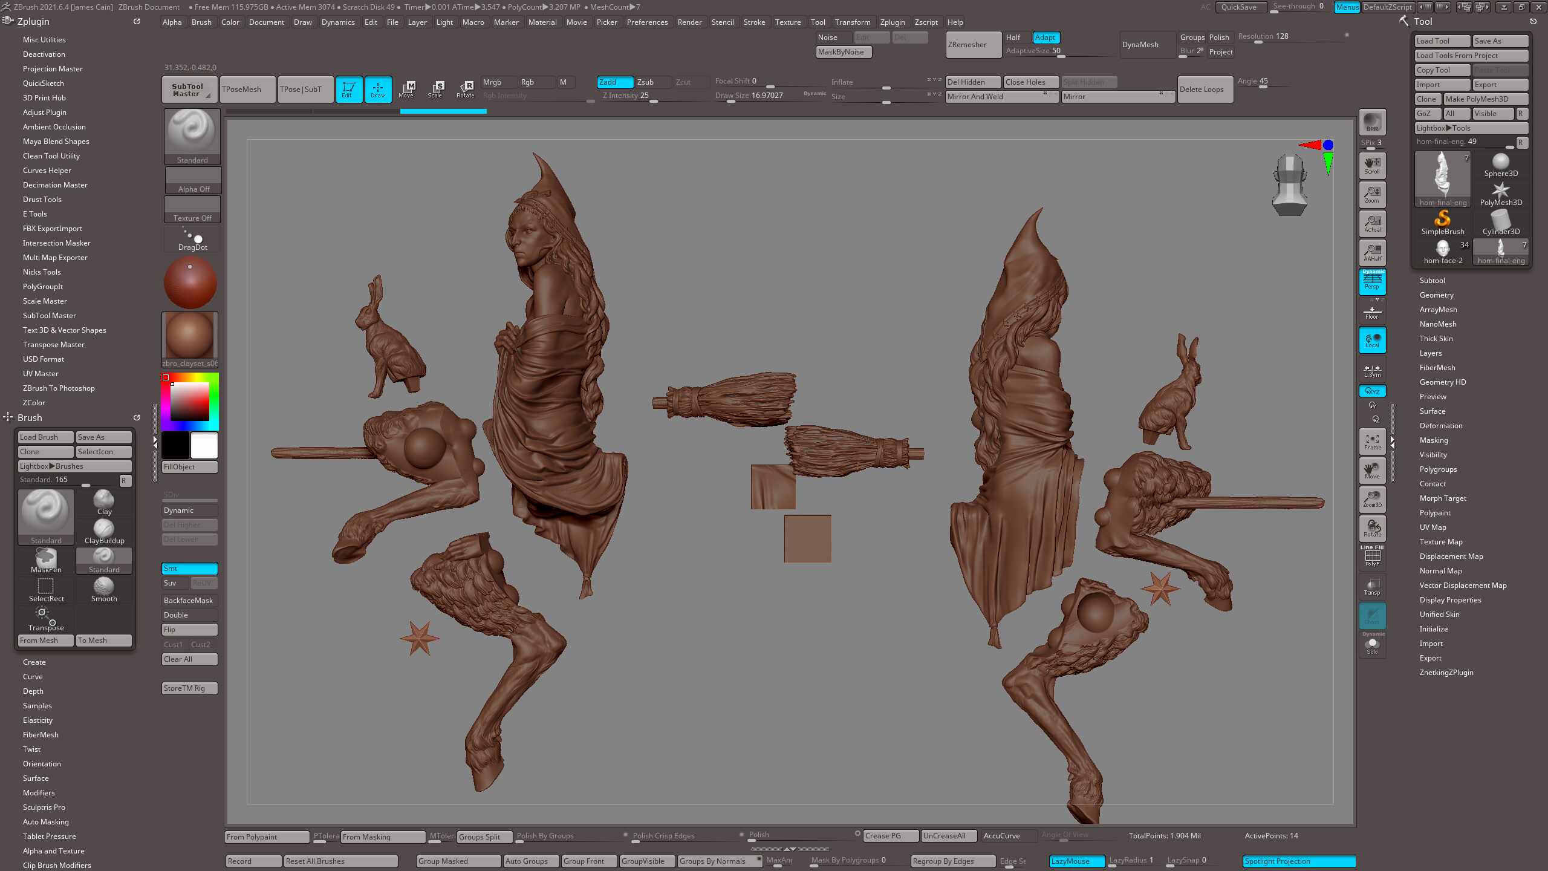This screenshot has height=871, width=1548.
Task: Click the white secondary color swatch
Action: 204,446
